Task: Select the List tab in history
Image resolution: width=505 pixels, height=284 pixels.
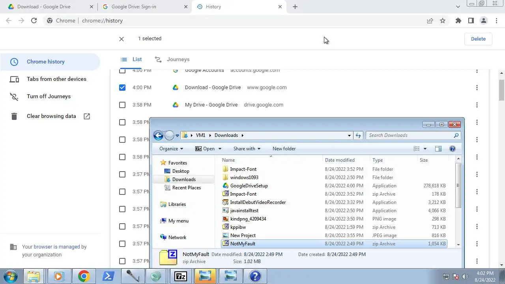Action: tap(131, 60)
